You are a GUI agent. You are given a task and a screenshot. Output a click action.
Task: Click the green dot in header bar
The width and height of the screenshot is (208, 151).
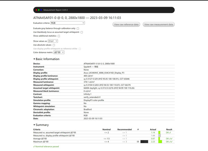(x=39, y=10)
